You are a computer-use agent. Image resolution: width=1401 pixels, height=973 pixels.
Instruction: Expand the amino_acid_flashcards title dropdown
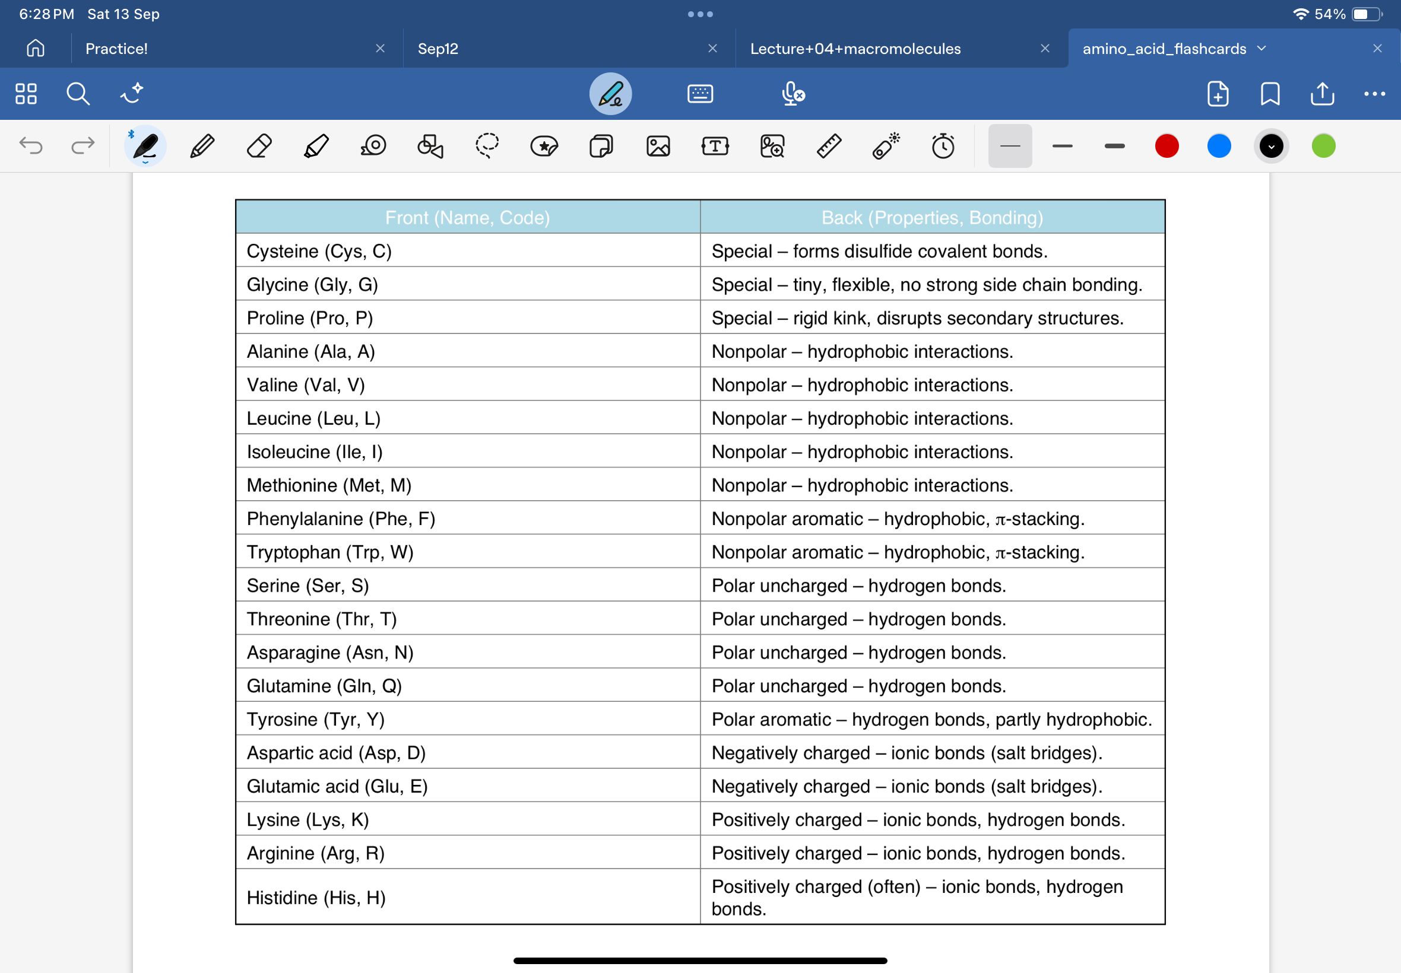coord(1261,48)
